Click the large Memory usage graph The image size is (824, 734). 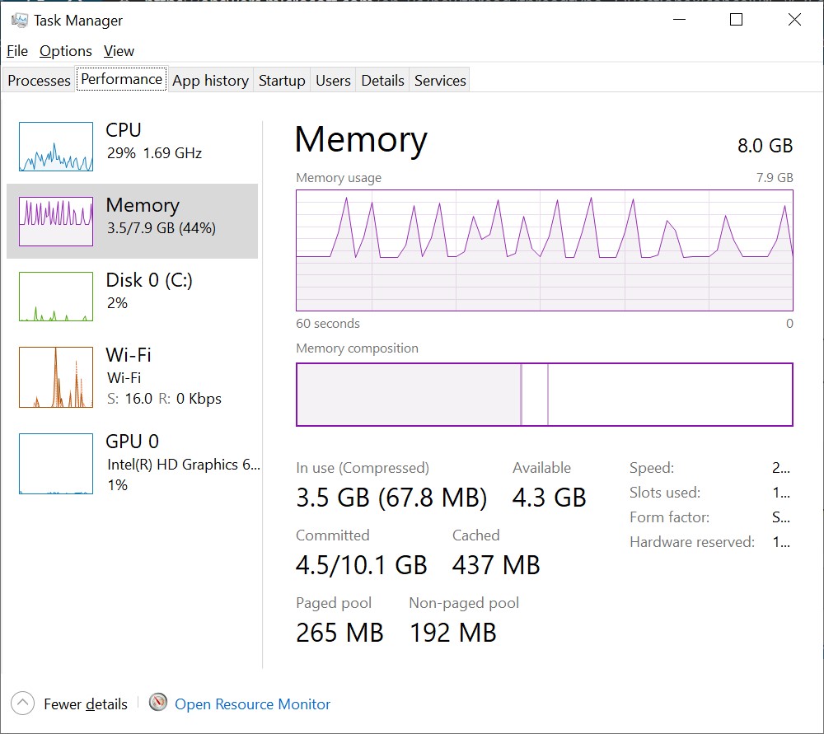point(544,250)
